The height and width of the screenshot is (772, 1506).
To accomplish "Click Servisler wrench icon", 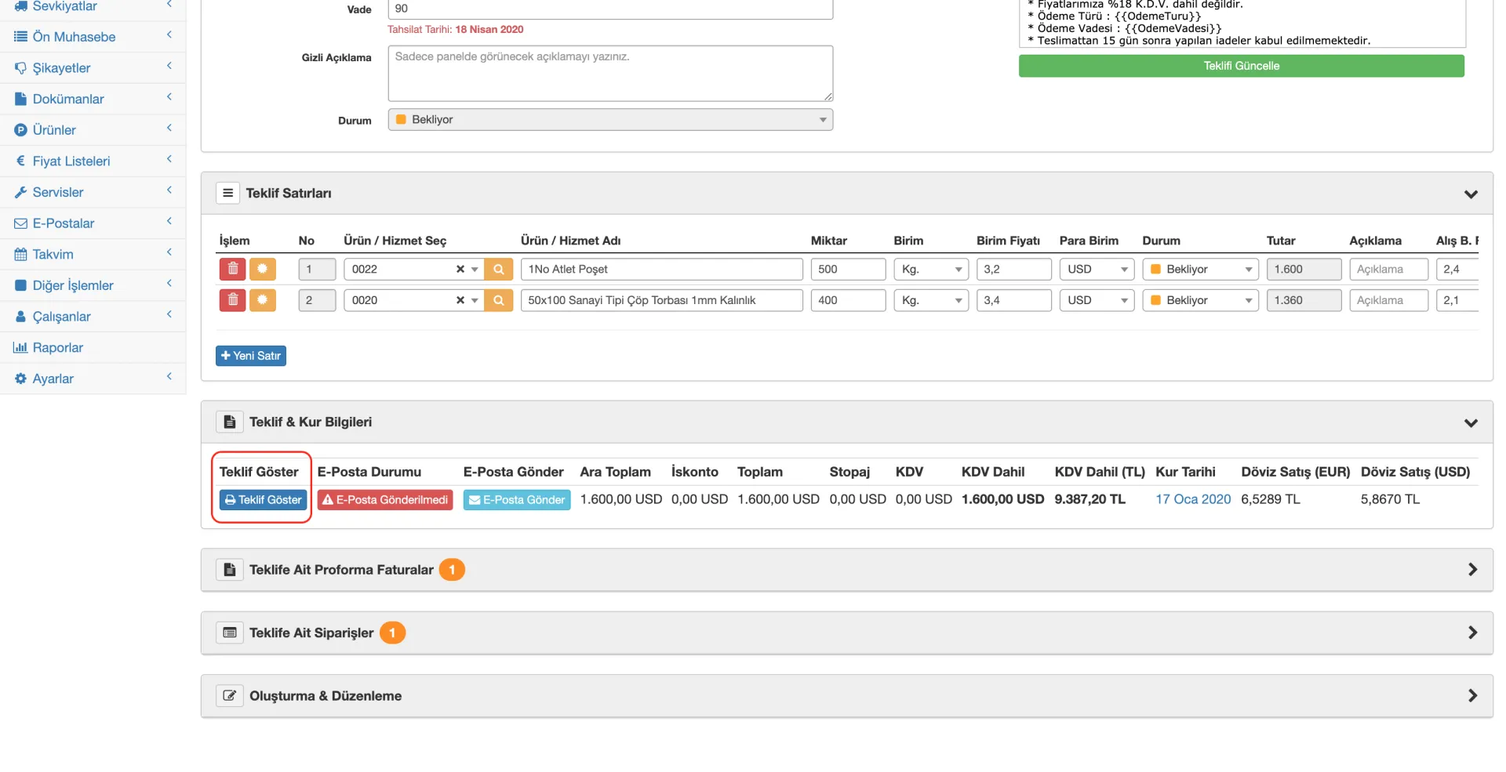I will pos(21,192).
